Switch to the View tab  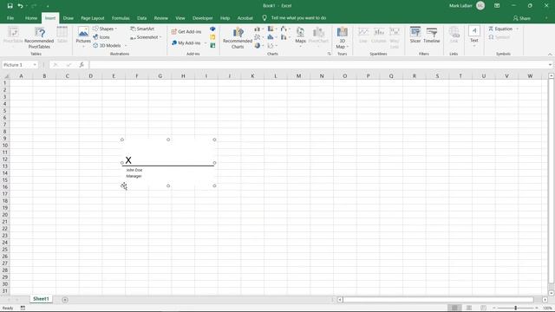180,18
